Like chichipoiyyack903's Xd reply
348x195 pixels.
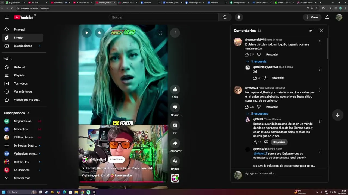[x=255, y=78]
